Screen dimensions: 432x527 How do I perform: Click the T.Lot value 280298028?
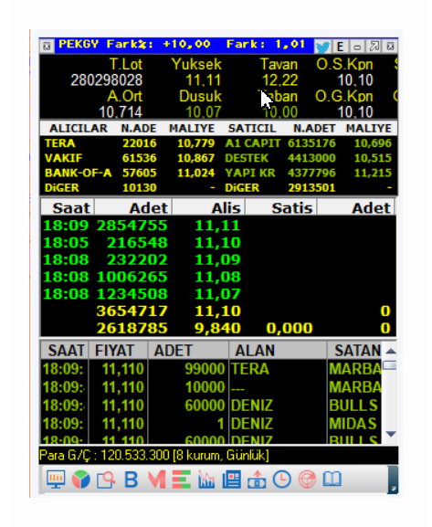click(x=107, y=80)
